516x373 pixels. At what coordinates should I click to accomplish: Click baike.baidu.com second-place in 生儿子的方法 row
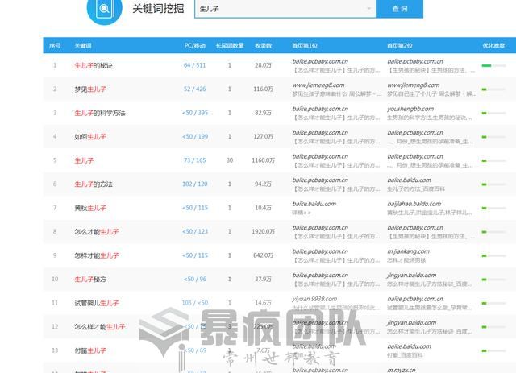[x=409, y=180]
